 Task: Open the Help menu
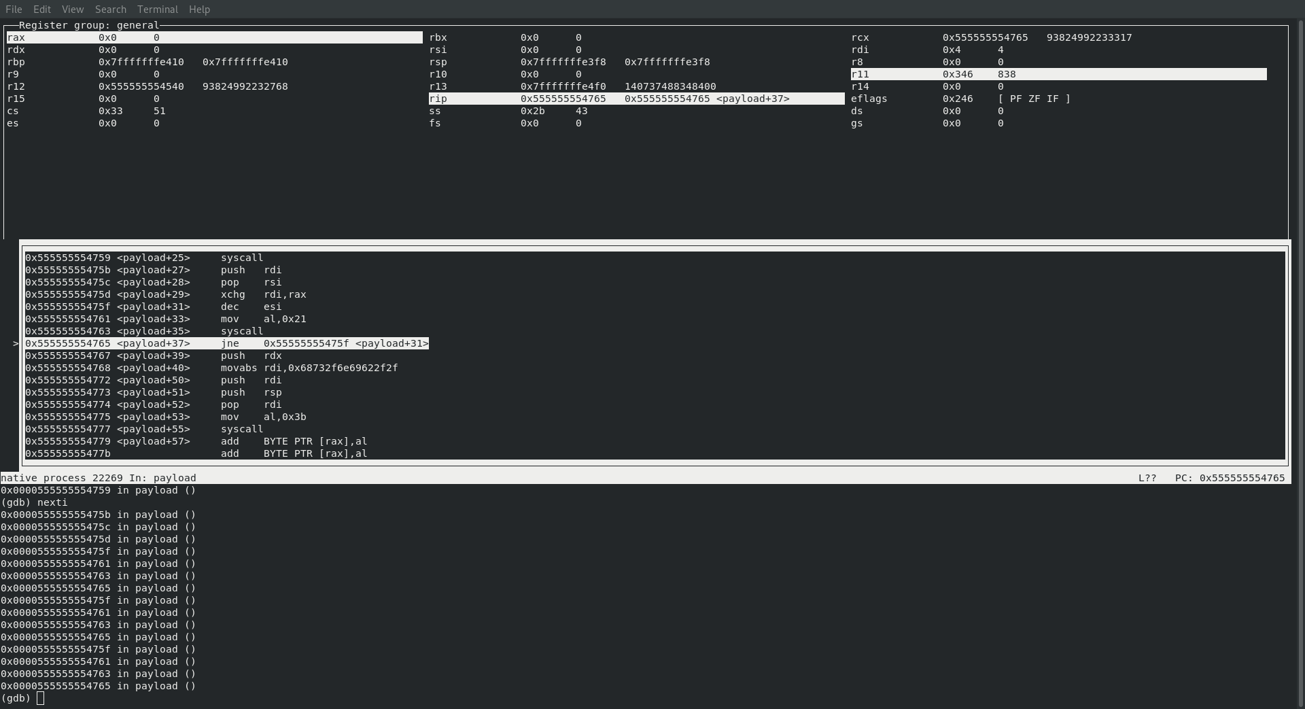[x=198, y=10]
